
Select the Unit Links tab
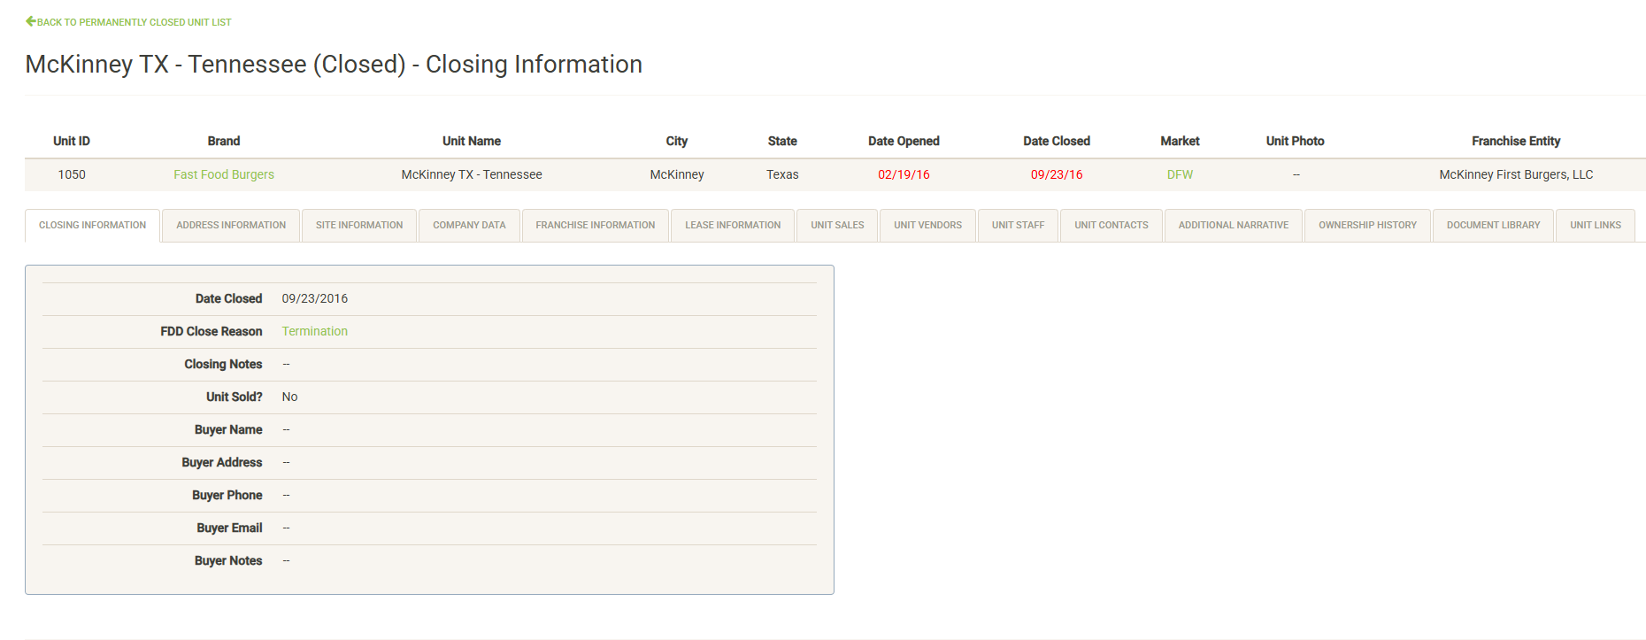[1596, 225]
